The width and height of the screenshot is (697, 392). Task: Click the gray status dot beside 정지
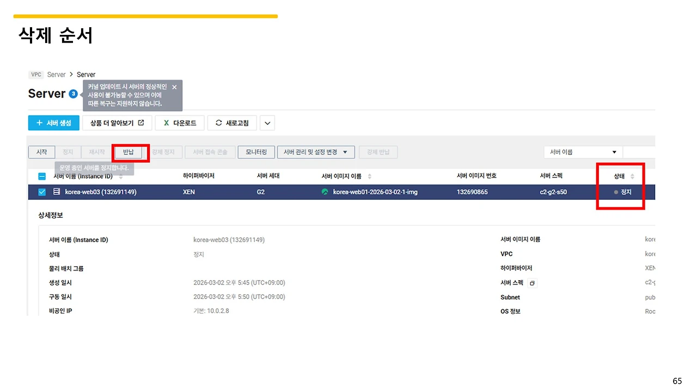(616, 192)
